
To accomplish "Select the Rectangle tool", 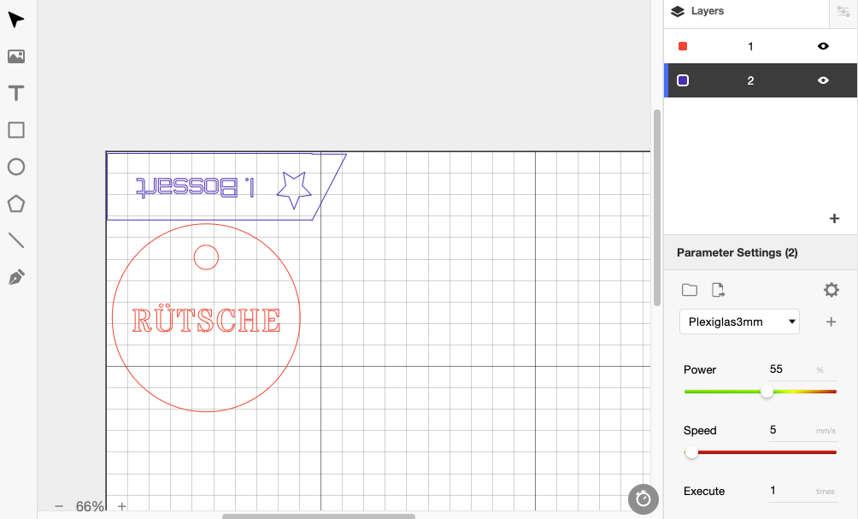I will click(15, 130).
